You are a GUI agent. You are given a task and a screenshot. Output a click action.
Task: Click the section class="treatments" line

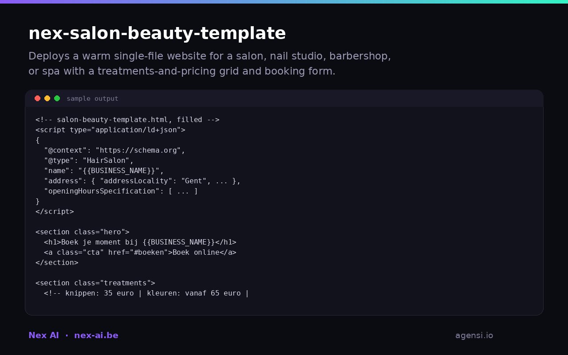(95, 283)
